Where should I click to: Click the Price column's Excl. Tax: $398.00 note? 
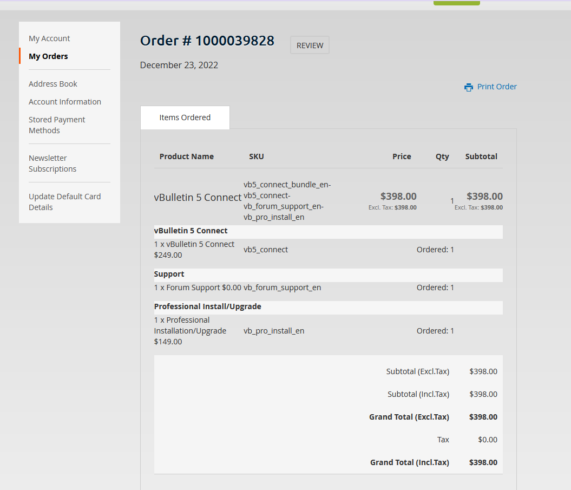tap(392, 207)
